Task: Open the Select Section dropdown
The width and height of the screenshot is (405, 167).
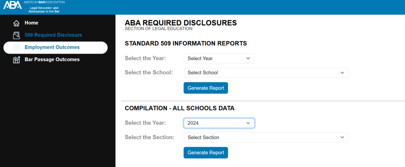Action: tap(266, 137)
